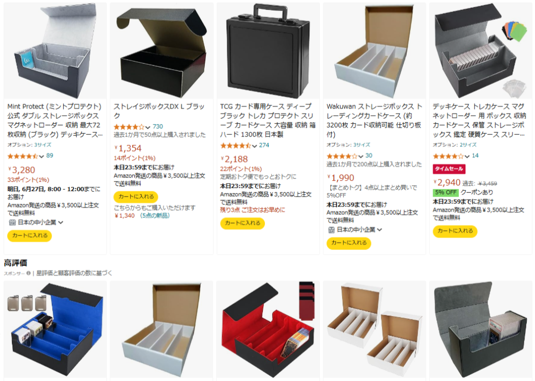Click the 日本の中小企業 badge icon on Mint Protect

click(13, 223)
